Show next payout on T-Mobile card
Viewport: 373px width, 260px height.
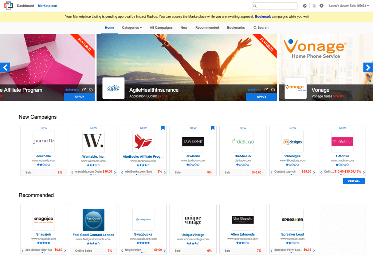[x=364, y=172]
